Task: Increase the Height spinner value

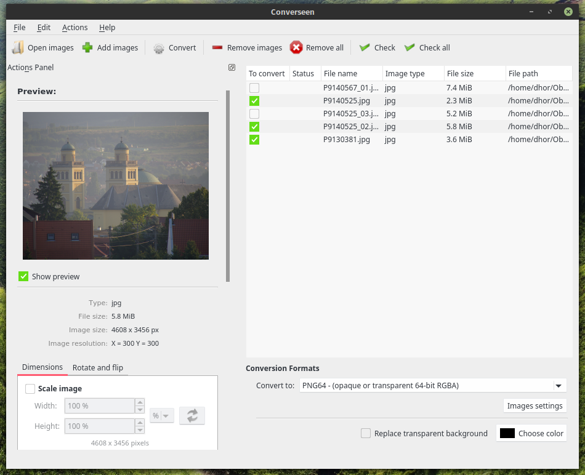Action: coord(140,423)
